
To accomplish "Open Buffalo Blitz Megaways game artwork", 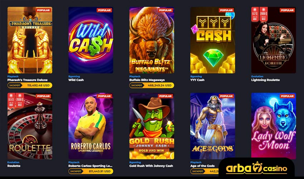I will point(152,40).
